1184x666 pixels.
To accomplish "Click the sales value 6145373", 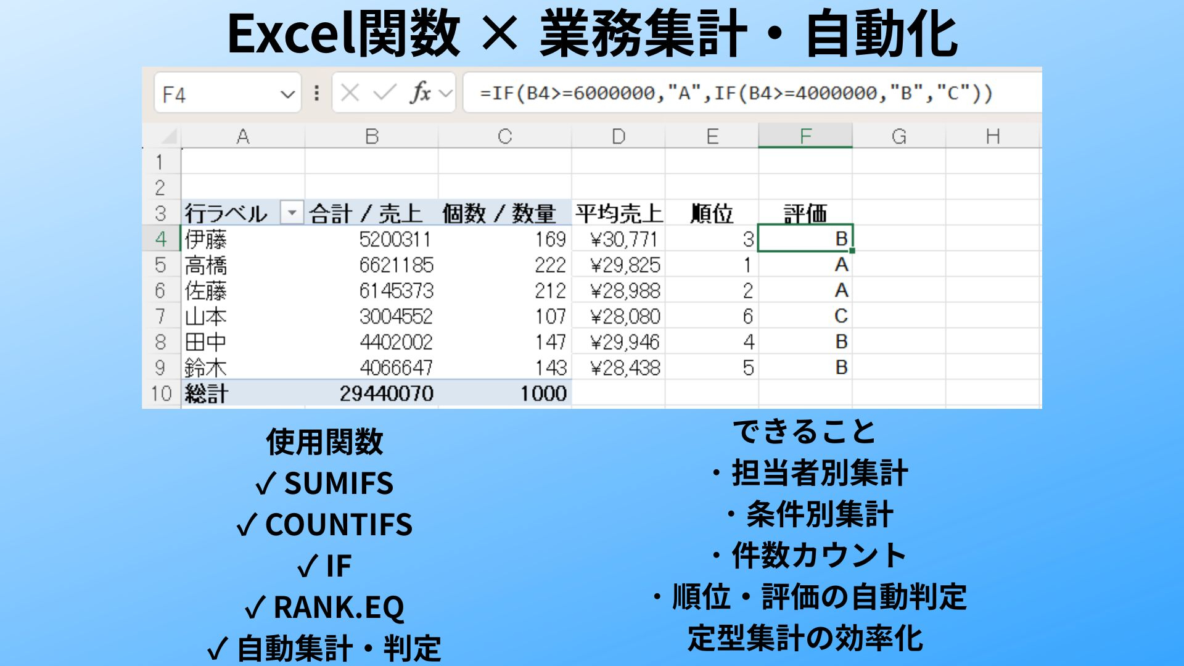I will (371, 290).
